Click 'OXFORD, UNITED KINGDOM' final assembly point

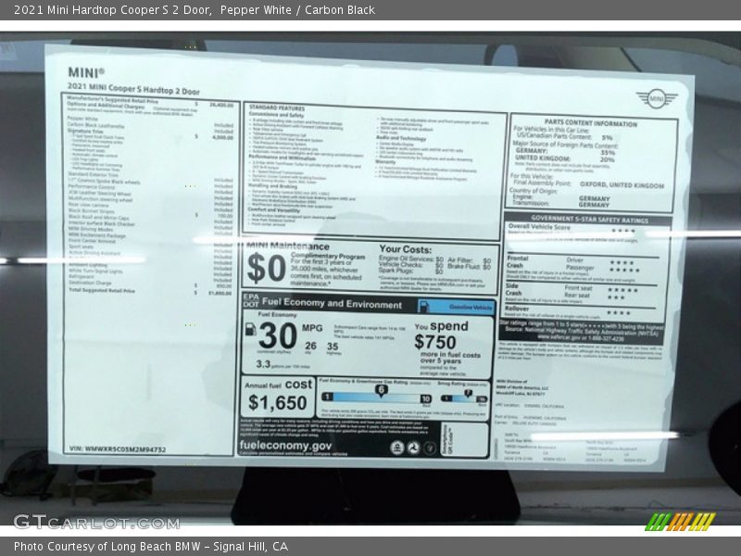[622, 184]
